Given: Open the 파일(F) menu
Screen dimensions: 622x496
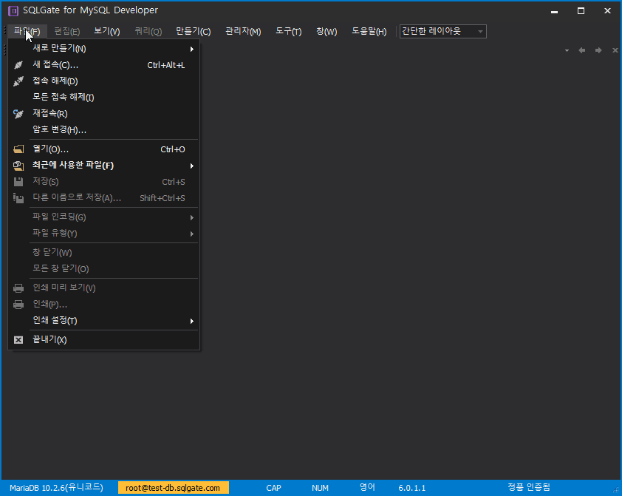Looking at the screenshot, I should 27,31.
